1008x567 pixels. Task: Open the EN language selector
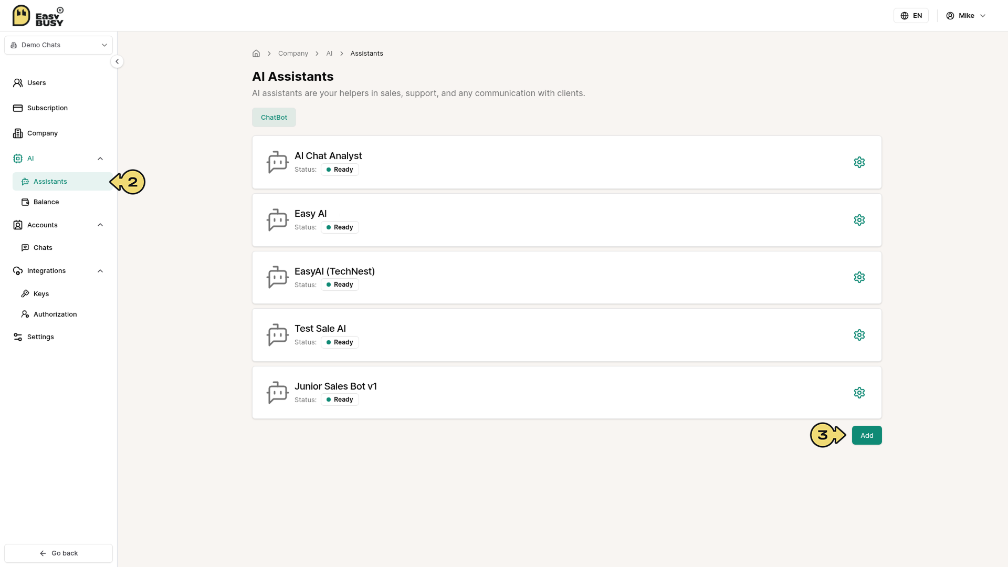[911, 16]
